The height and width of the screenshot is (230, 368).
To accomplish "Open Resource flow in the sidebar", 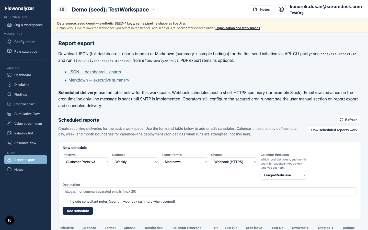I will tap(26, 143).
